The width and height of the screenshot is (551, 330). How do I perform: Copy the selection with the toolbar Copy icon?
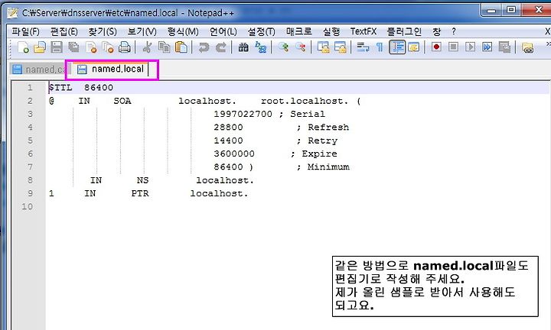pyautogui.click(x=164, y=47)
